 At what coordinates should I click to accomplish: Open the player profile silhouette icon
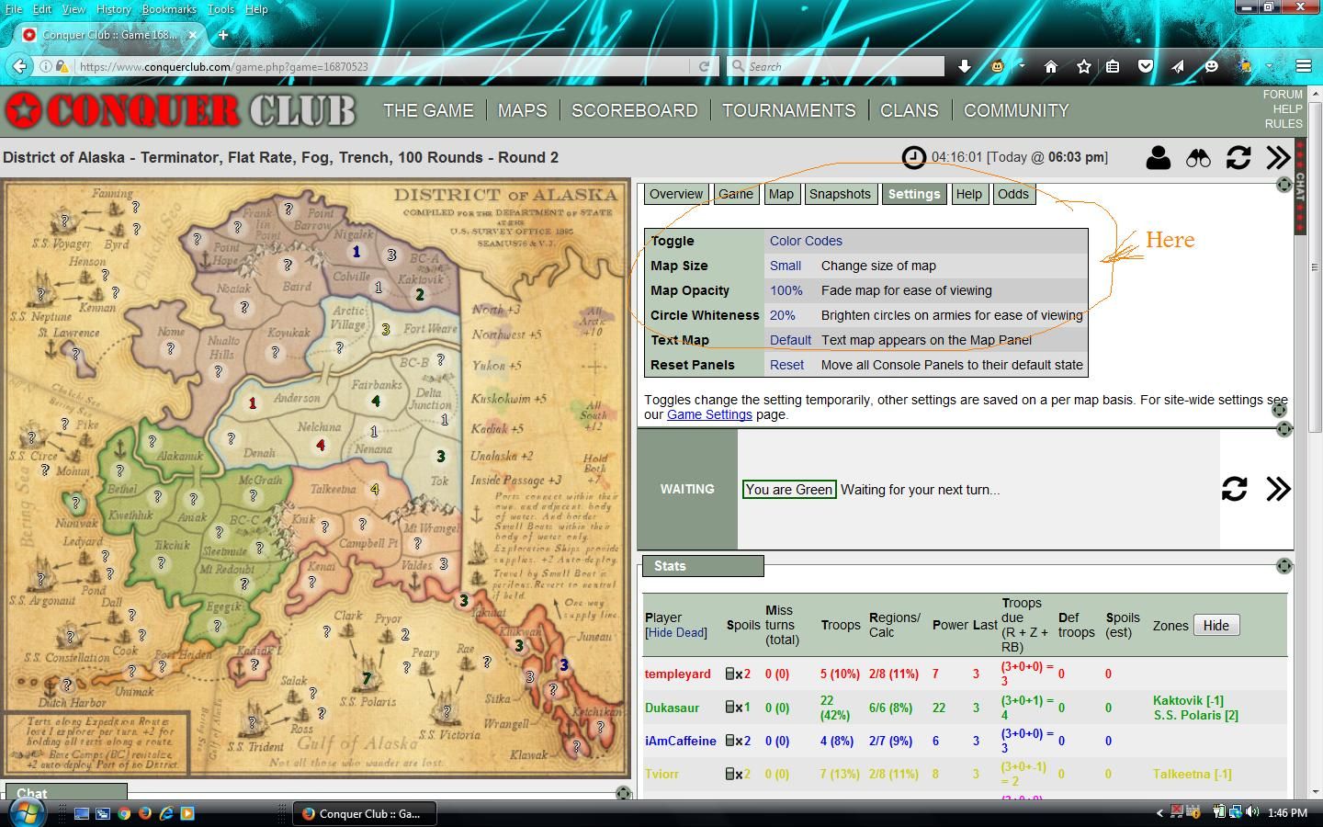click(1158, 157)
